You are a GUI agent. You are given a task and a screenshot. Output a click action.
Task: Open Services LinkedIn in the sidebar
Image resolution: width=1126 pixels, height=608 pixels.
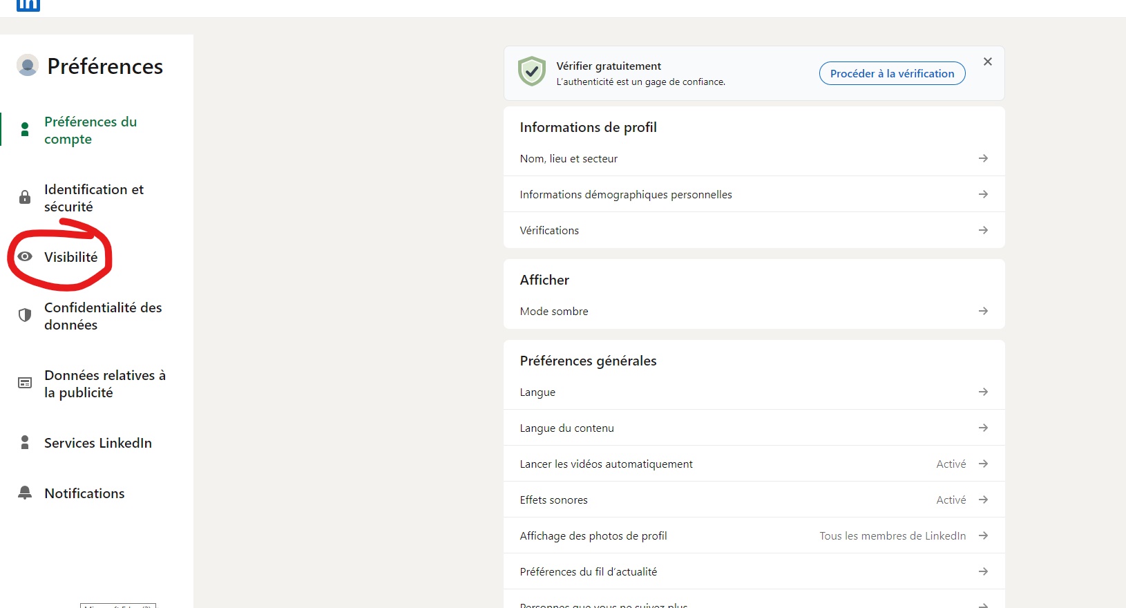pyautogui.click(x=97, y=443)
